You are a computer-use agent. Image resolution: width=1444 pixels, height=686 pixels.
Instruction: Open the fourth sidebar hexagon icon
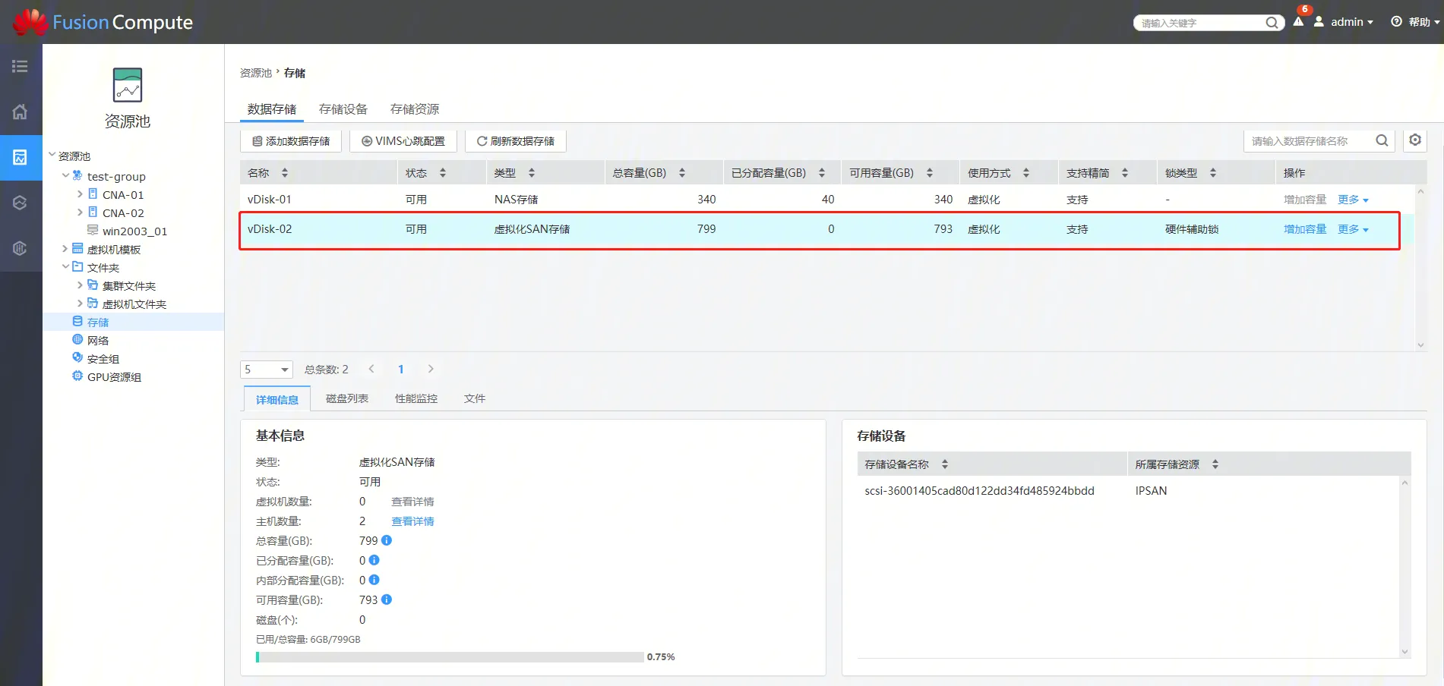[x=21, y=203]
